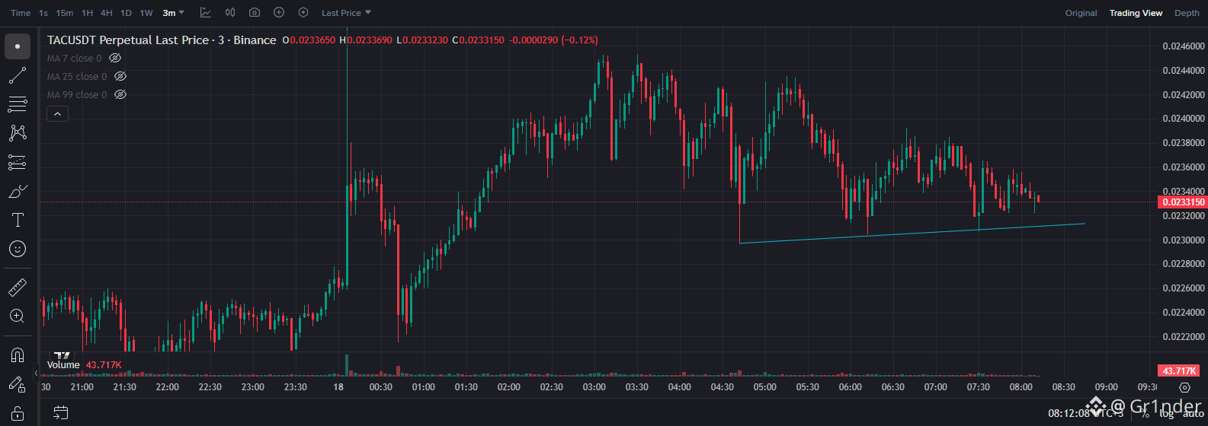Click the MA 99 close indicator label
This screenshot has width=1208, height=426.
[x=77, y=95]
